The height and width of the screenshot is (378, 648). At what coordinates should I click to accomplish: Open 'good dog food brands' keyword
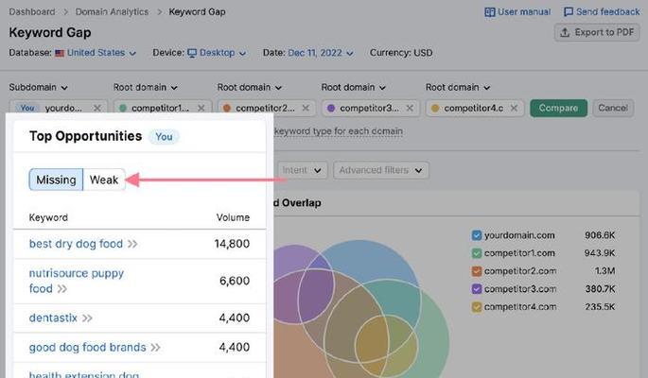point(88,348)
